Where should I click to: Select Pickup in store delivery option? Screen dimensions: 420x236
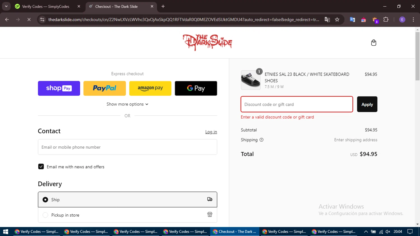127,215
